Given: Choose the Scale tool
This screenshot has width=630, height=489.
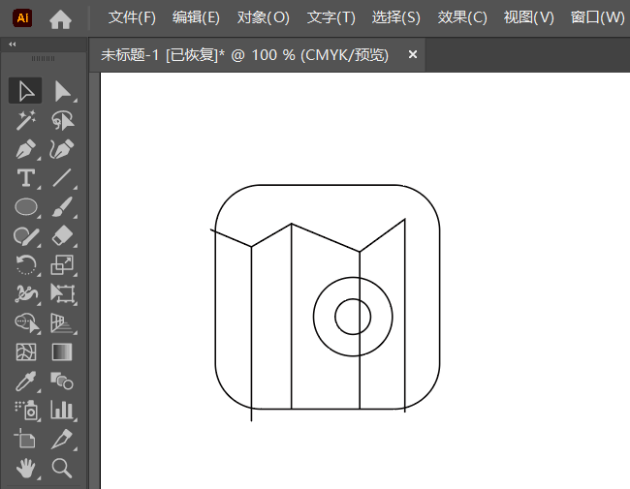Looking at the screenshot, I should [x=63, y=265].
